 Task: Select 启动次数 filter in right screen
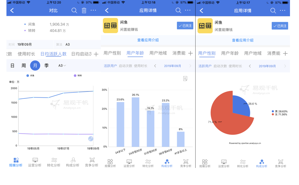[220, 66]
